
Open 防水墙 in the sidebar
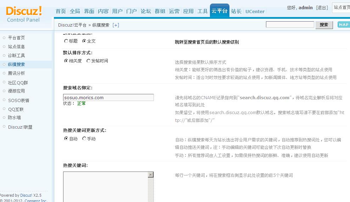(14, 118)
